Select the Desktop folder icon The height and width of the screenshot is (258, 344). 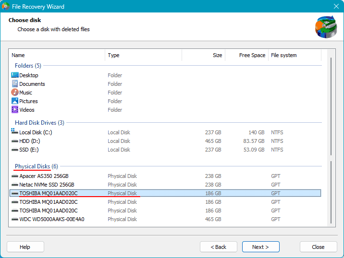(x=15, y=75)
